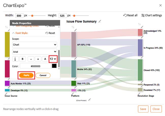Click the Width px input field
This screenshot has height=116, width=165.
(x=19, y=15)
